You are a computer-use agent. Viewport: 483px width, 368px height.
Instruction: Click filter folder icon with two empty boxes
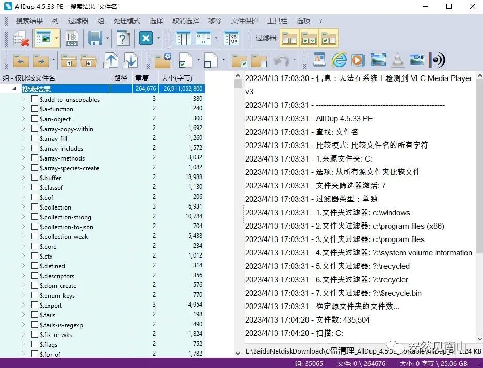(289, 38)
